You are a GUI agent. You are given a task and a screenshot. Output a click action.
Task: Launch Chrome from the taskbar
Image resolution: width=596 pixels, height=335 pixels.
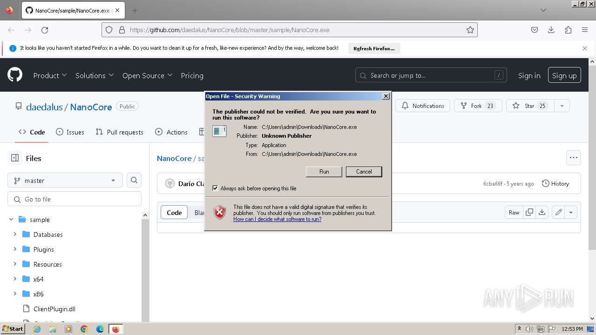(x=84, y=329)
